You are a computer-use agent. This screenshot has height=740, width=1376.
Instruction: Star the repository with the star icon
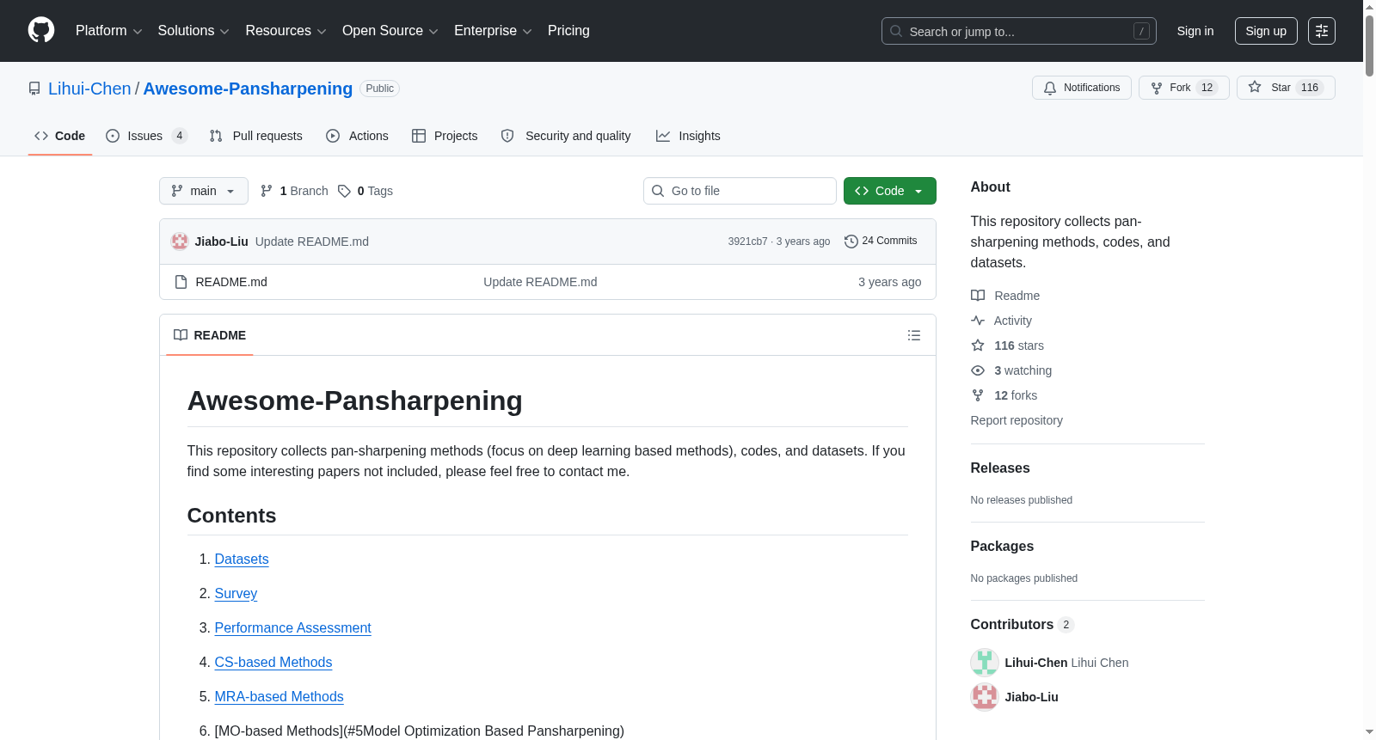(1255, 87)
